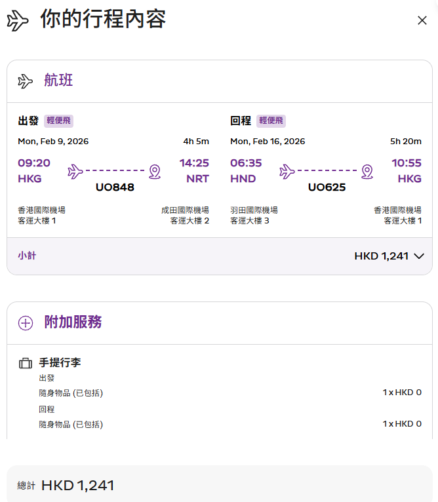Click the return 輕便飛 fare badge
438x502 pixels.
(271, 121)
